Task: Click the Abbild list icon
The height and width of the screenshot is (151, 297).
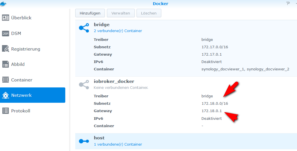Action: point(6,64)
